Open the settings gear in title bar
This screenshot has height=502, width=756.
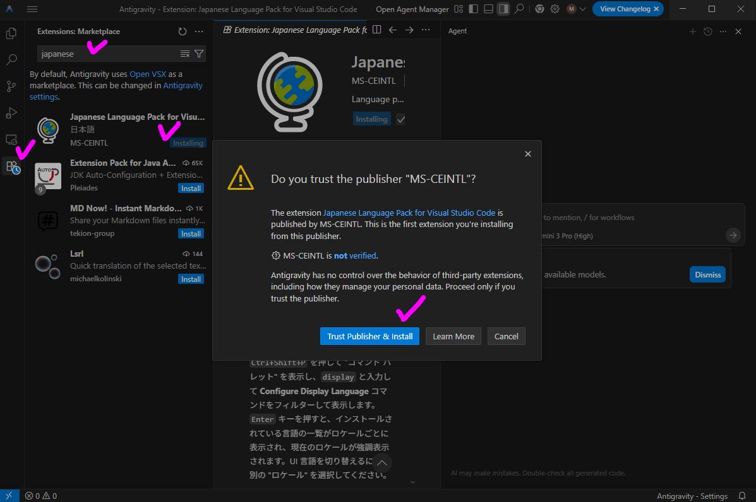[555, 9]
